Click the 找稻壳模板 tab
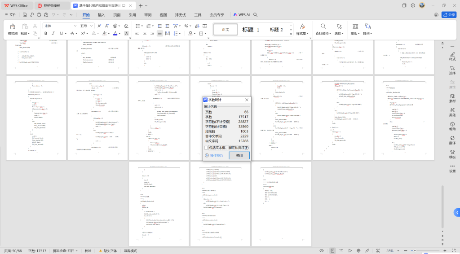The width and height of the screenshot is (460, 254). pos(52,5)
